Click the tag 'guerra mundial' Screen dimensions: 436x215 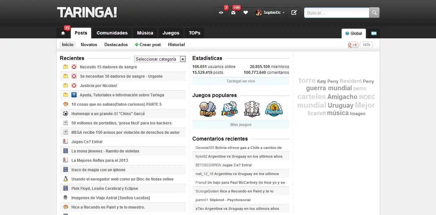[329, 88]
